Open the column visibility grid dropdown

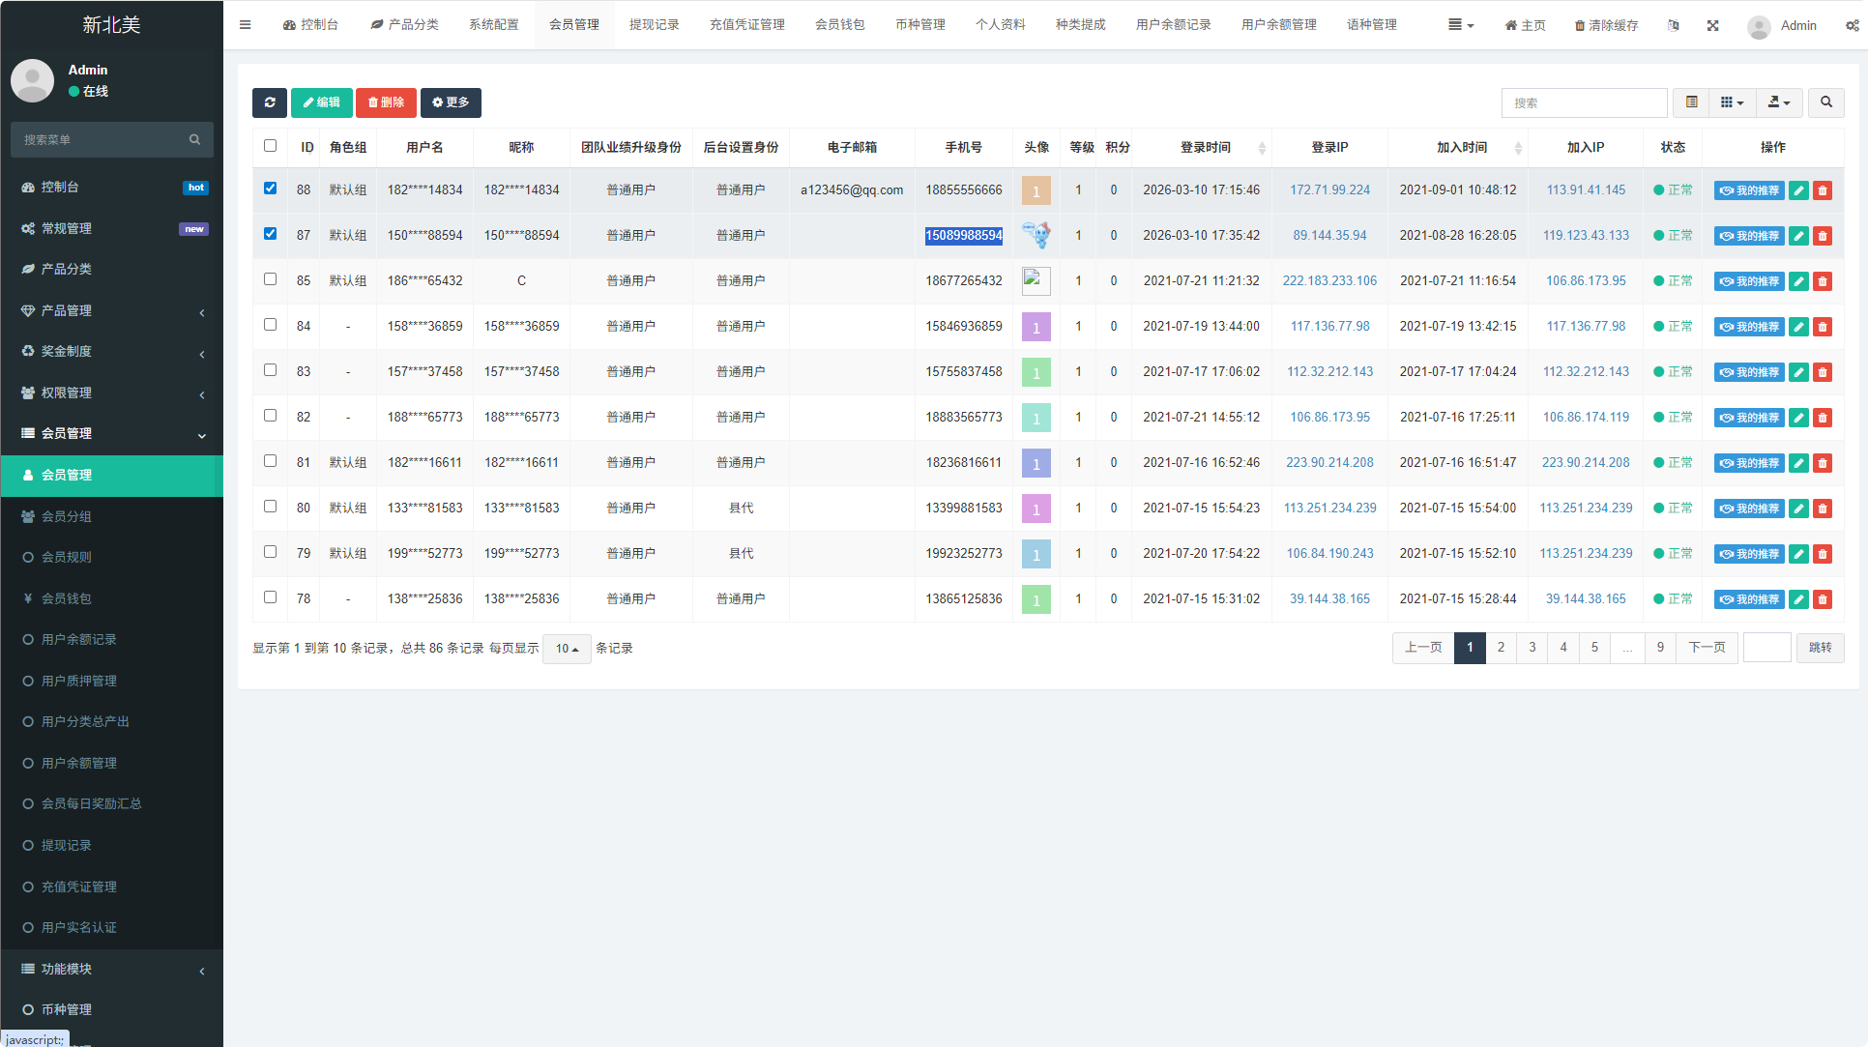(x=1732, y=102)
